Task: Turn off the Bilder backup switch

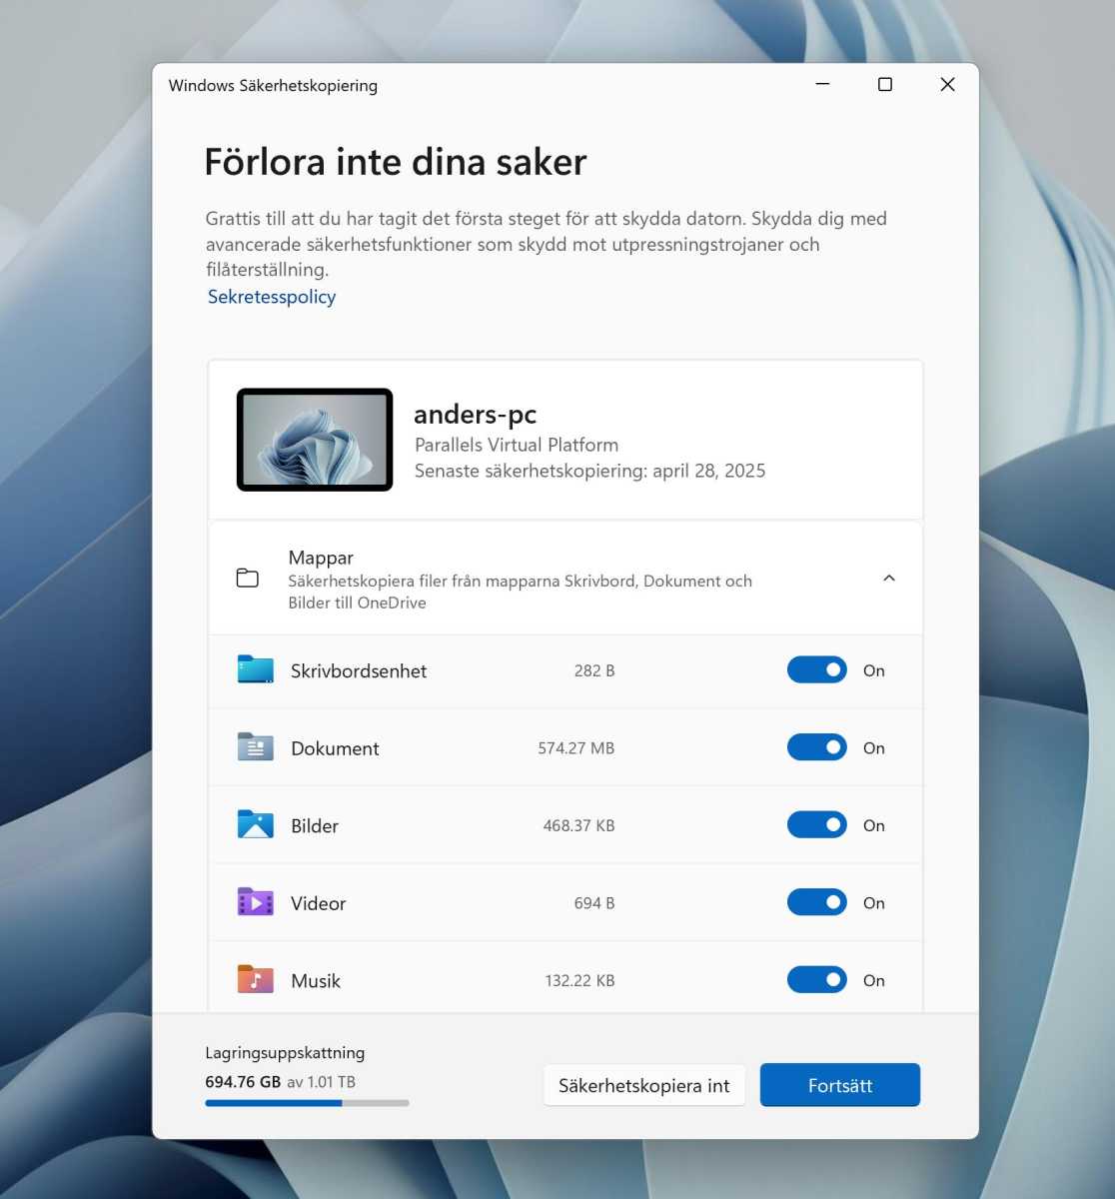Action: (x=816, y=824)
